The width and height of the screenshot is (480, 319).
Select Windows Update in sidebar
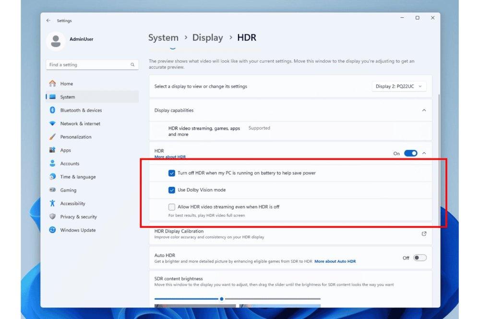click(92, 230)
